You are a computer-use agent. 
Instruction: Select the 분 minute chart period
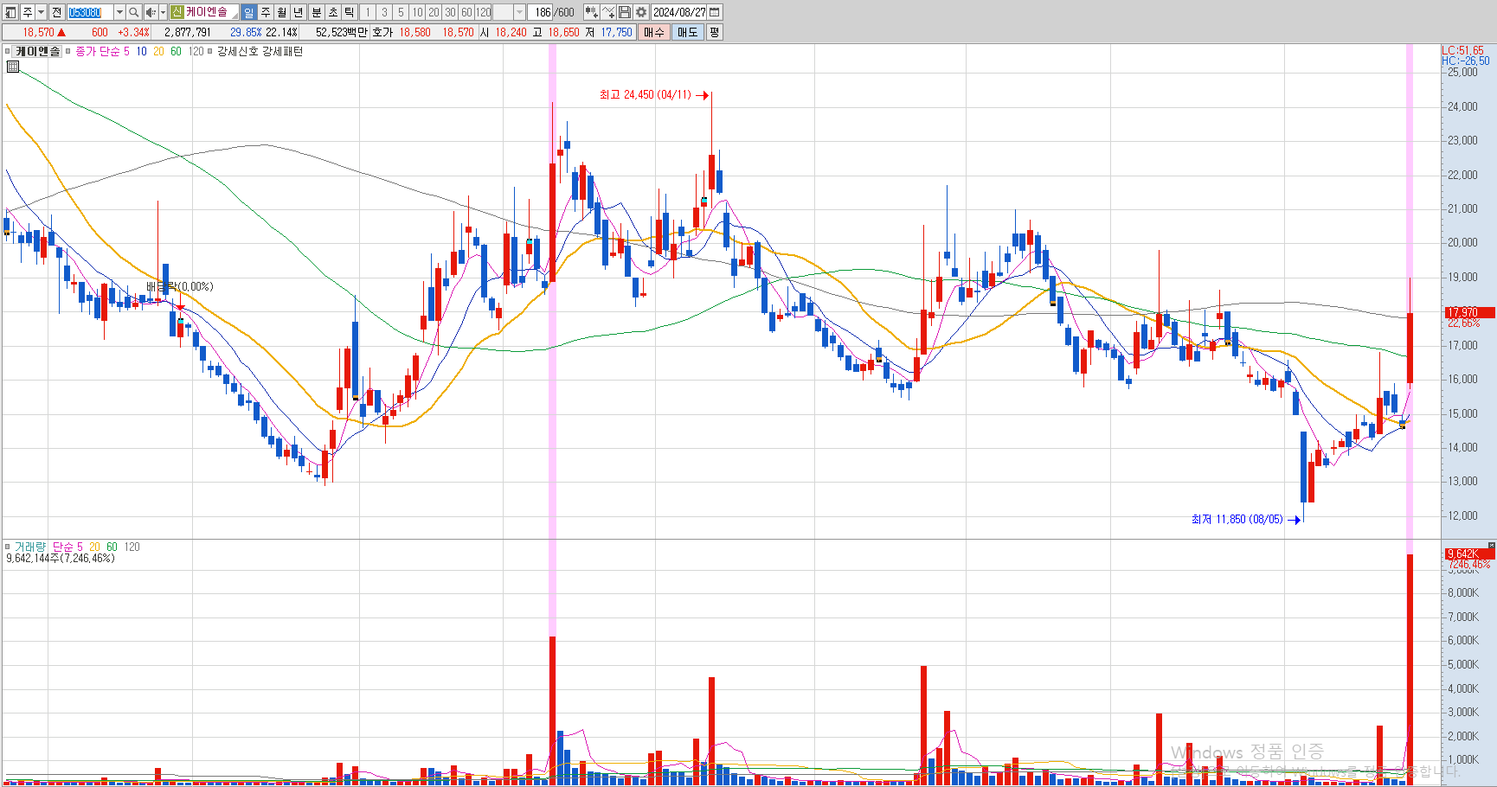coord(316,12)
